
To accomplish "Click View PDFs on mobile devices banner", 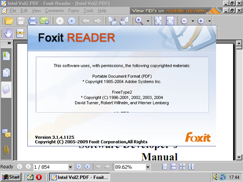I will click(176, 10).
